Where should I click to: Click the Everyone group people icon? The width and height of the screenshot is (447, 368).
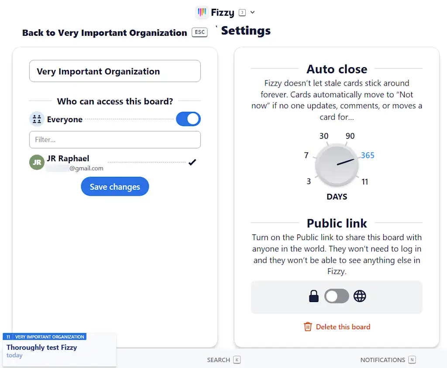click(x=37, y=119)
